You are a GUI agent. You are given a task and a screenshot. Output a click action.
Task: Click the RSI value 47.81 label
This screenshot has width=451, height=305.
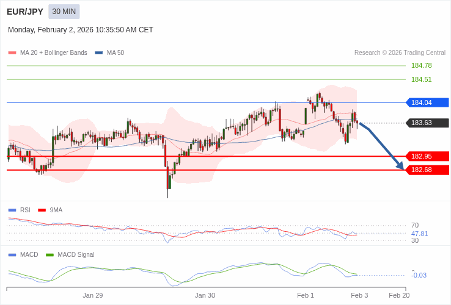click(419, 234)
